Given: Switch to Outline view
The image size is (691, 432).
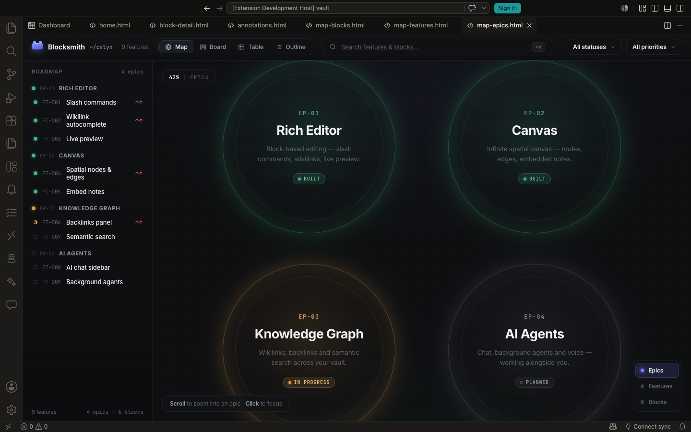Looking at the screenshot, I should click(291, 47).
